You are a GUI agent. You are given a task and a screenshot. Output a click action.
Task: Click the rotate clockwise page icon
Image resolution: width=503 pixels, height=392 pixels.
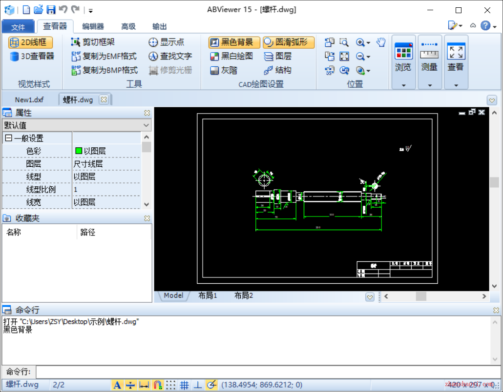(330, 57)
